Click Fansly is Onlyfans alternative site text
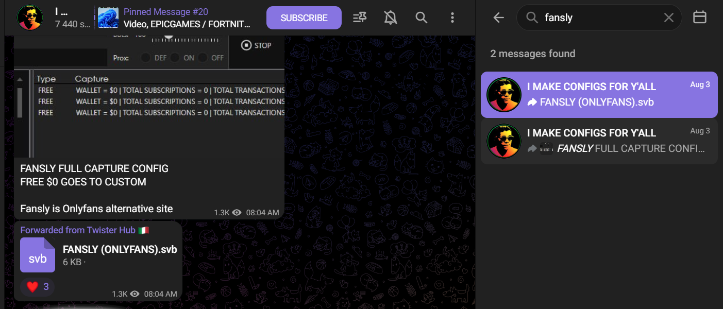 coord(96,209)
